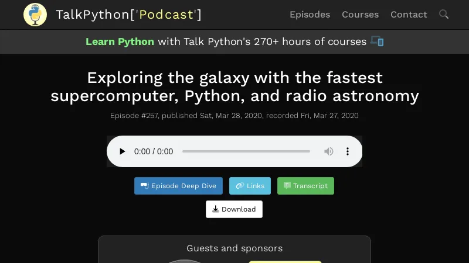Click the Episode Deep Dive button

pyautogui.click(x=179, y=186)
